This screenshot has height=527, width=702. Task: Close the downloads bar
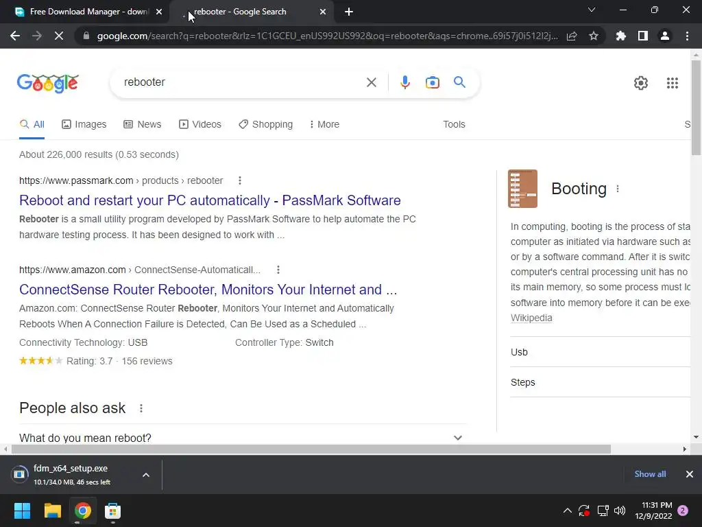point(690,474)
